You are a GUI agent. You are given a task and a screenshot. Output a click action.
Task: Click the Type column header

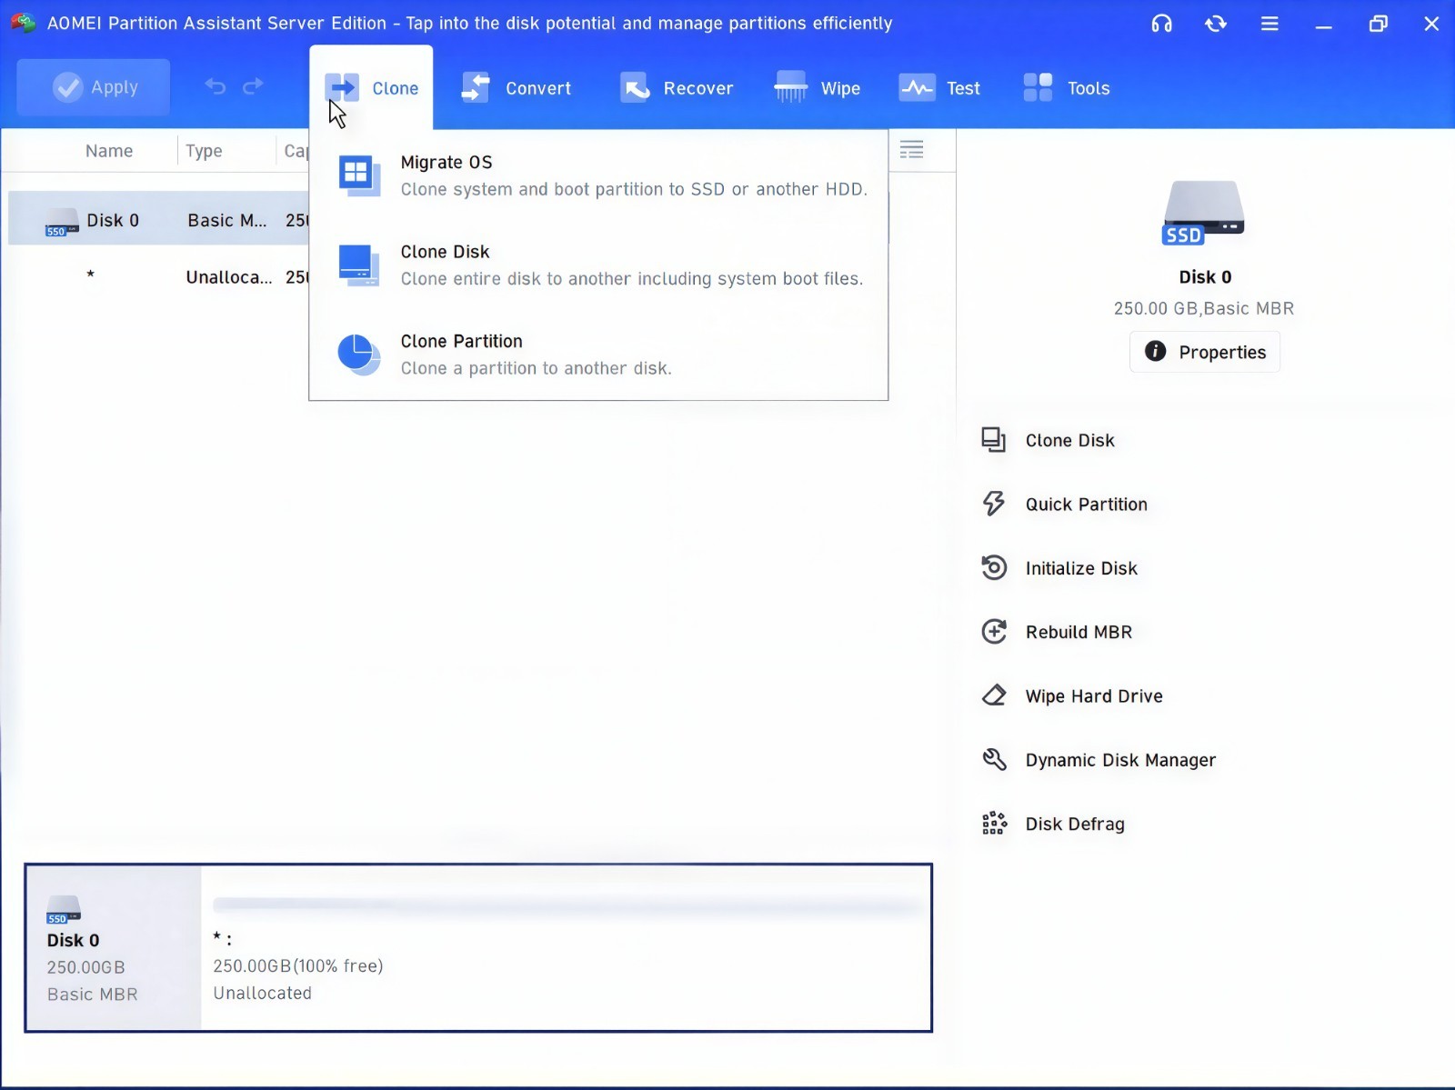tap(204, 151)
